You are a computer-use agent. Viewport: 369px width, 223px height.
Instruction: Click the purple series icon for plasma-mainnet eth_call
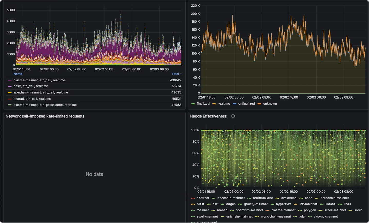9,80
